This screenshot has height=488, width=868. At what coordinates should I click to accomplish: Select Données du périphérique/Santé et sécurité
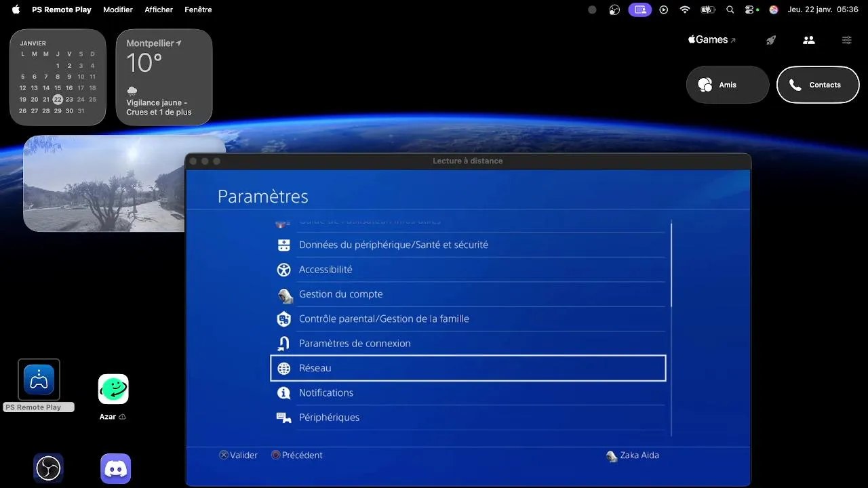pyautogui.click(x=468, y=245)
